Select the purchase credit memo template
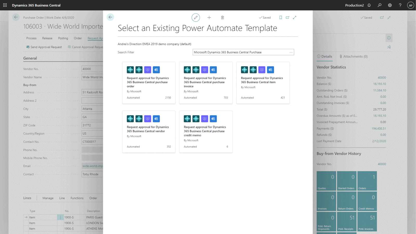The width and height of the screenshot is (416, 234). click(x=206, y=132)
